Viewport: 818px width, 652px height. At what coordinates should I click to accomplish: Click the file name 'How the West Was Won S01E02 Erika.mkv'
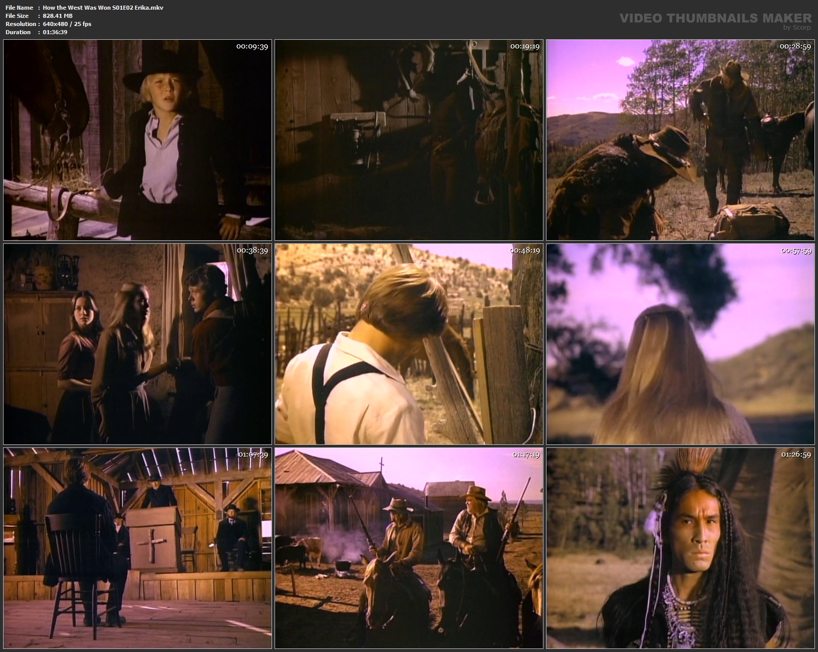[x=103, y=8]
